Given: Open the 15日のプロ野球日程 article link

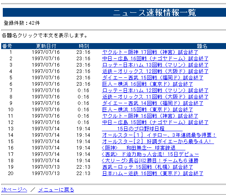Looking at the screenshot, I should point(142,128).
